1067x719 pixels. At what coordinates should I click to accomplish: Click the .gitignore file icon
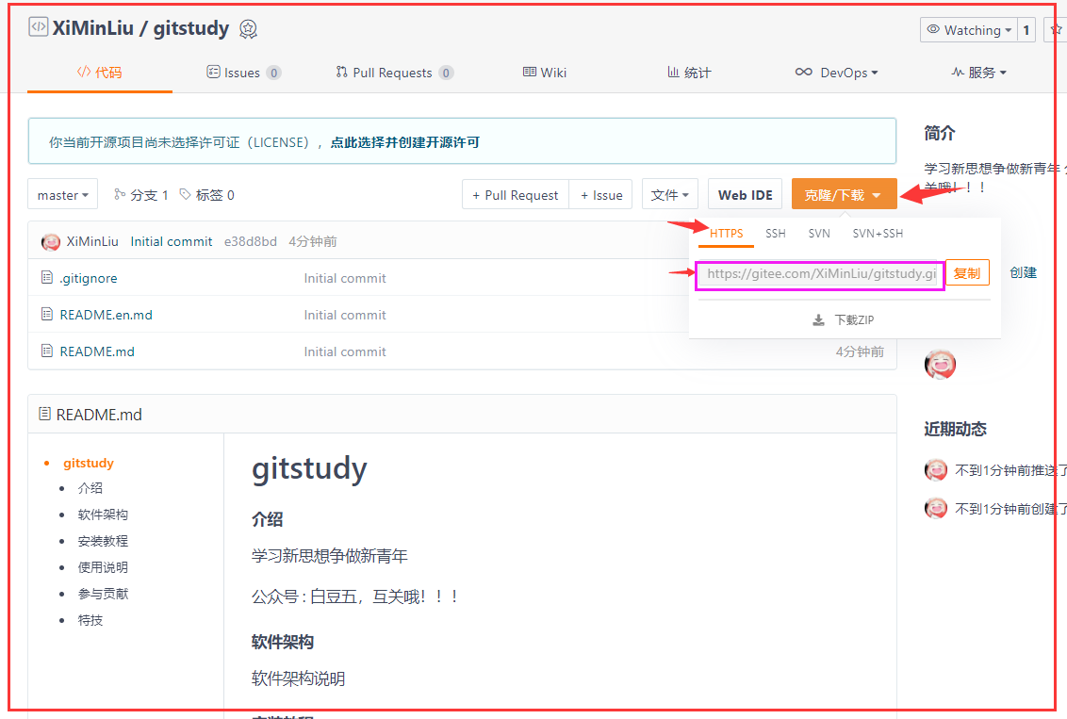pyautogui.click(x=47, y=278)
